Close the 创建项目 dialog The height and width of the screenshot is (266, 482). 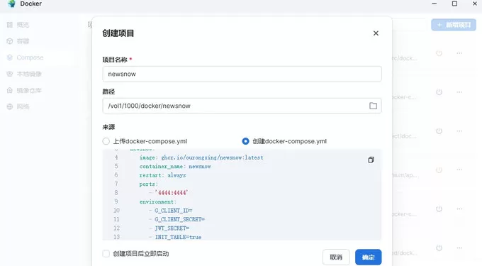click(376, 33)
